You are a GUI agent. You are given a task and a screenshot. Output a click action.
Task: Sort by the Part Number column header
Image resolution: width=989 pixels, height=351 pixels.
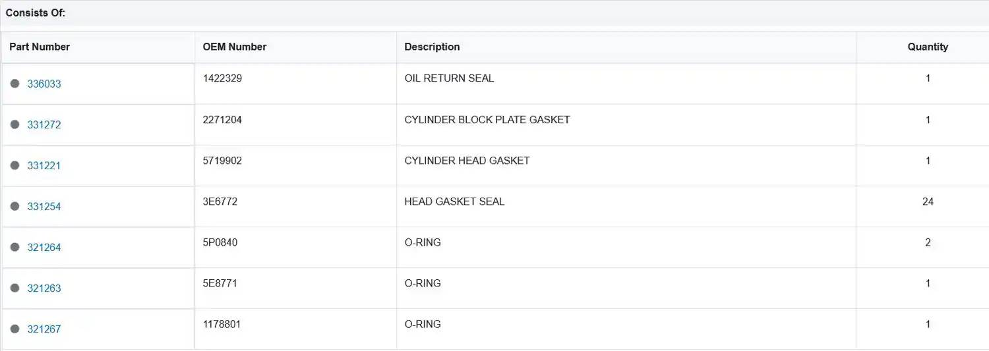[x=40, y=47]
